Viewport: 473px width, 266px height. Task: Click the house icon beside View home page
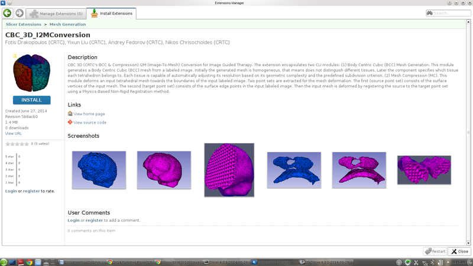70,114
